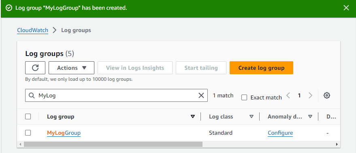Dismiss the green success notification banner
The image size is (356, 153).
[346, 8]
